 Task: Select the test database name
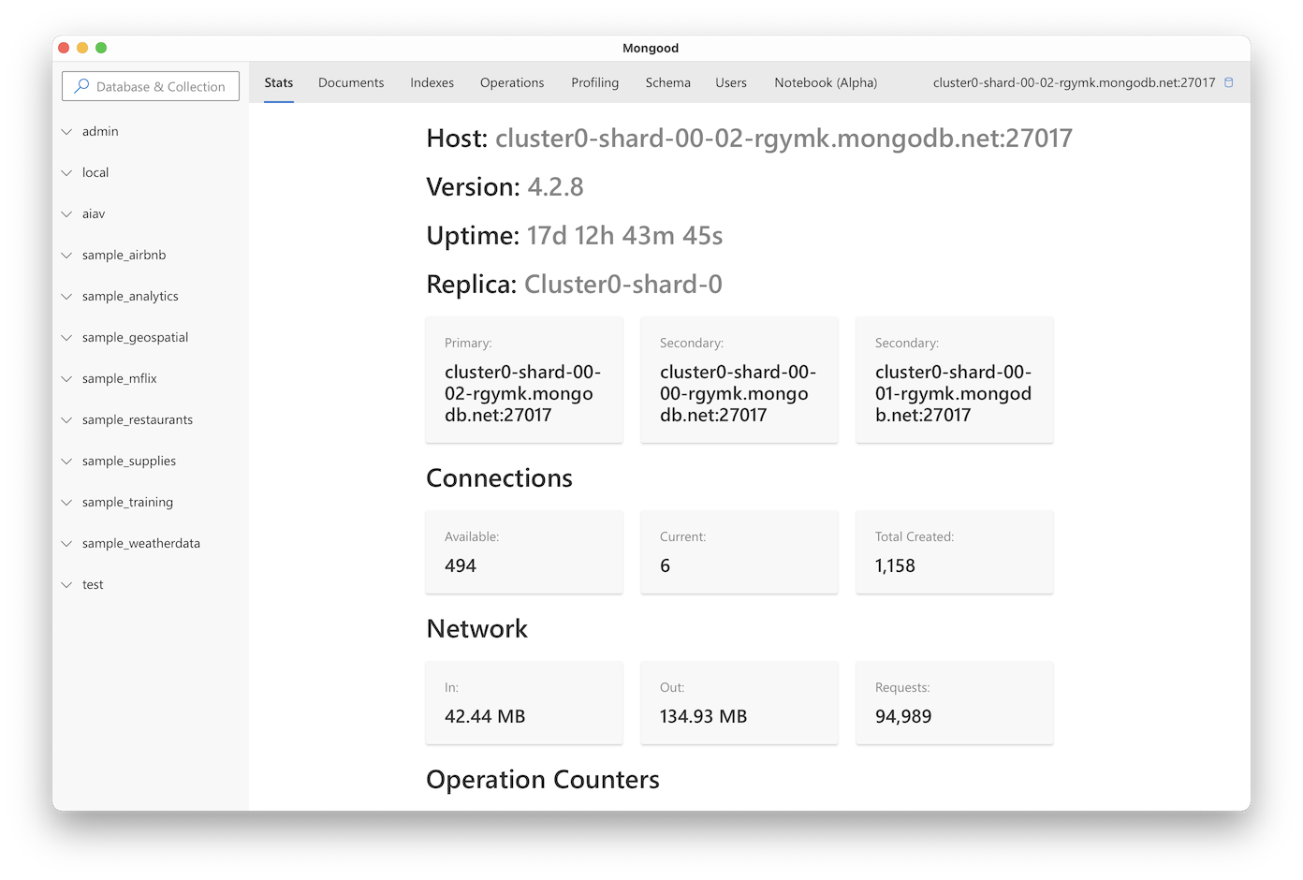[x=93, y=584]
